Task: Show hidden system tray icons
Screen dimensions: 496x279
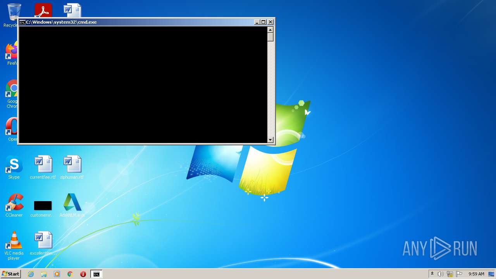Action: pos(432,274)
